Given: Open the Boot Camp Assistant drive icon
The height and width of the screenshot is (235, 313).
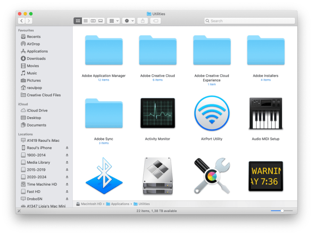Looking at the screenshot, I should click(x=157, y=175).
